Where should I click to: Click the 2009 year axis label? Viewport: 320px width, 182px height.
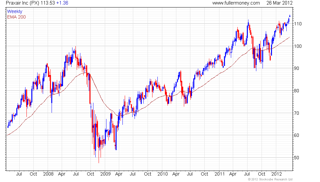click(x=105, y=174)
